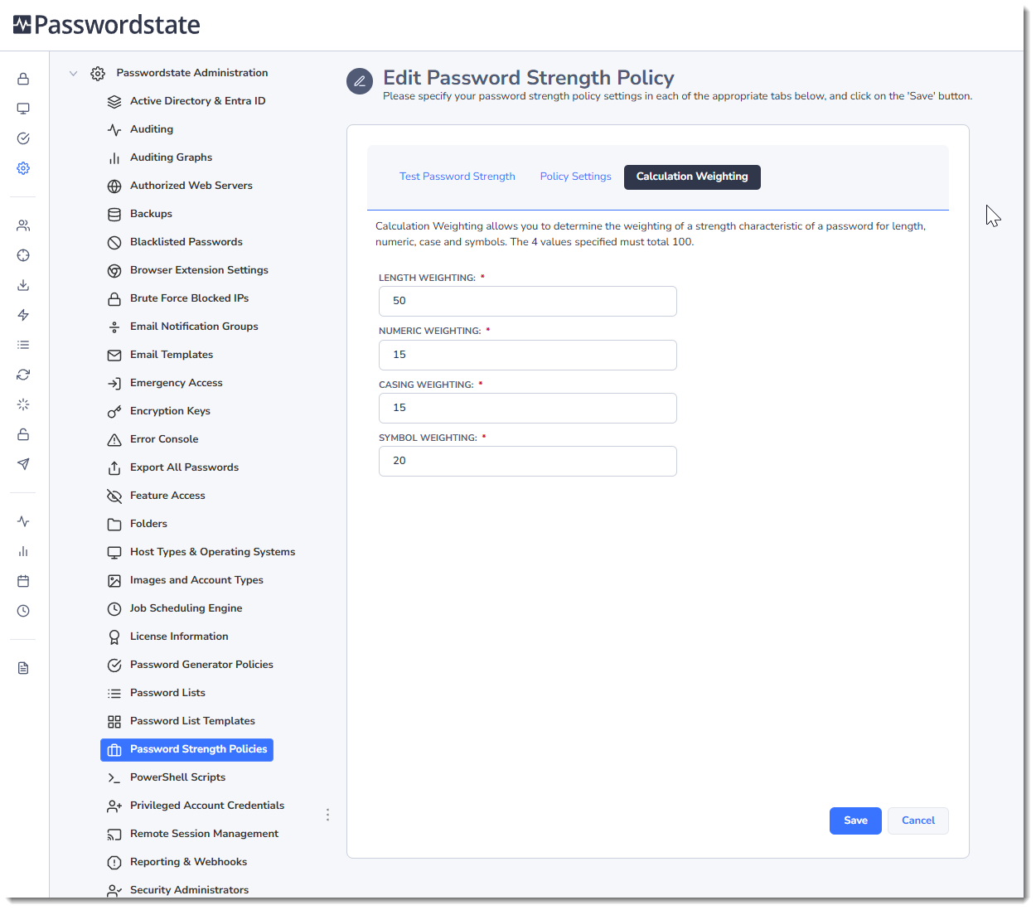
Task: Click the Length Weighting input field
Action: tap(528, 301)
